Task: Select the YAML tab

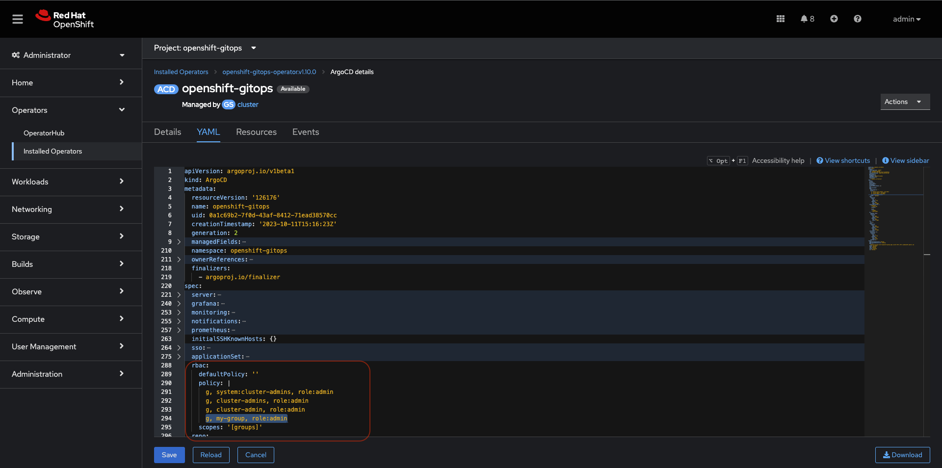Action: click(x=208, y=132)
